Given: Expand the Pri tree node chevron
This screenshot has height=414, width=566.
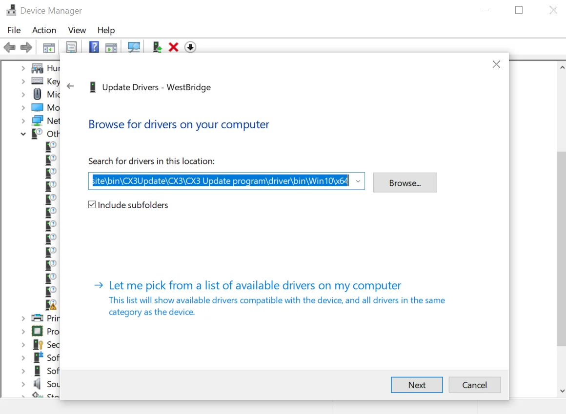Looking at the screenshot, I should pyautogui.click(x=23, y=318).
